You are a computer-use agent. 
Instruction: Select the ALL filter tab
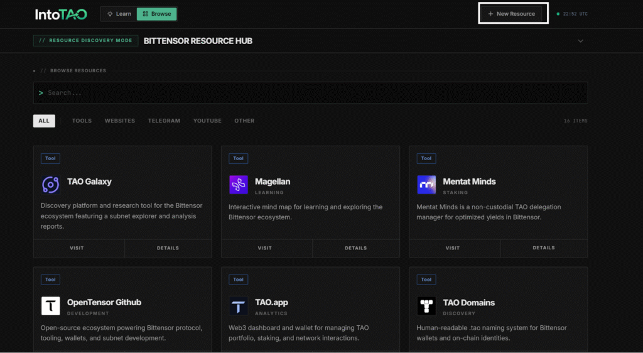point(44,121)
